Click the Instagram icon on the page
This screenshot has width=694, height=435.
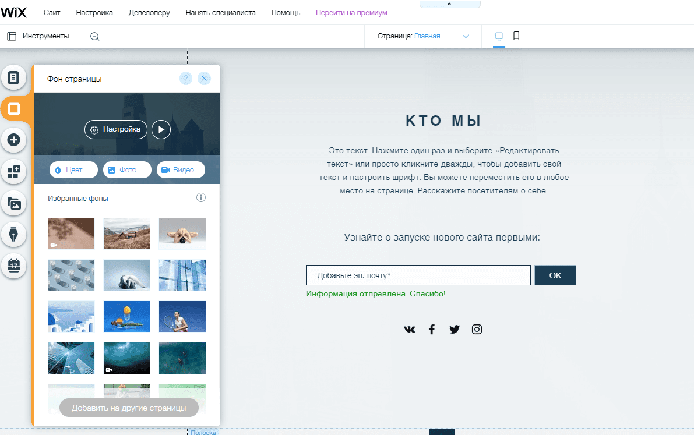pos(477,329)
